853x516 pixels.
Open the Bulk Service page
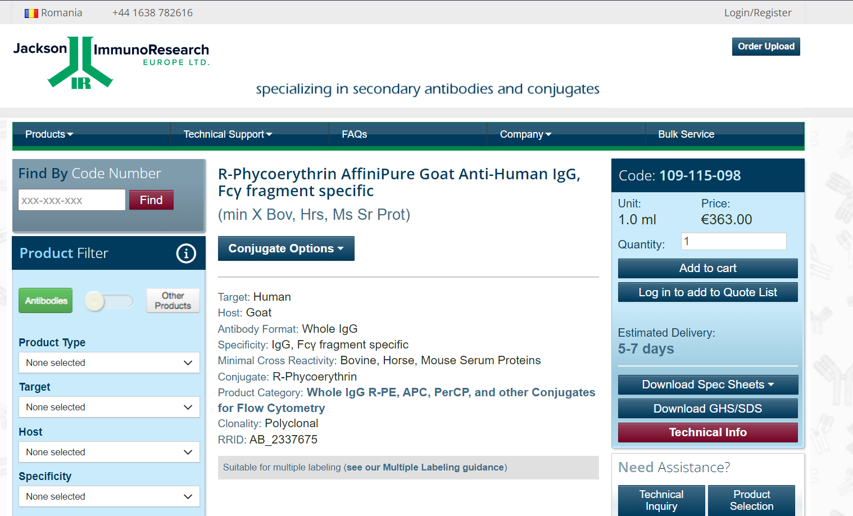pos(686,134)
